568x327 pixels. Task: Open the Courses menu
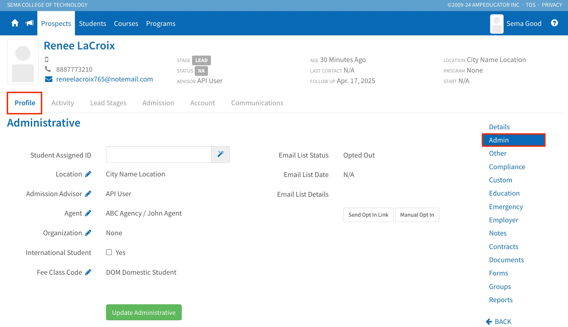pos(126,23)
